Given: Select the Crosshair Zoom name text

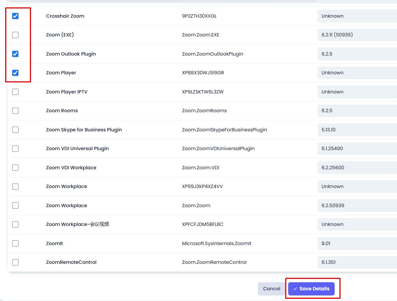Looking at the screenshot, I should coord(65,16).
